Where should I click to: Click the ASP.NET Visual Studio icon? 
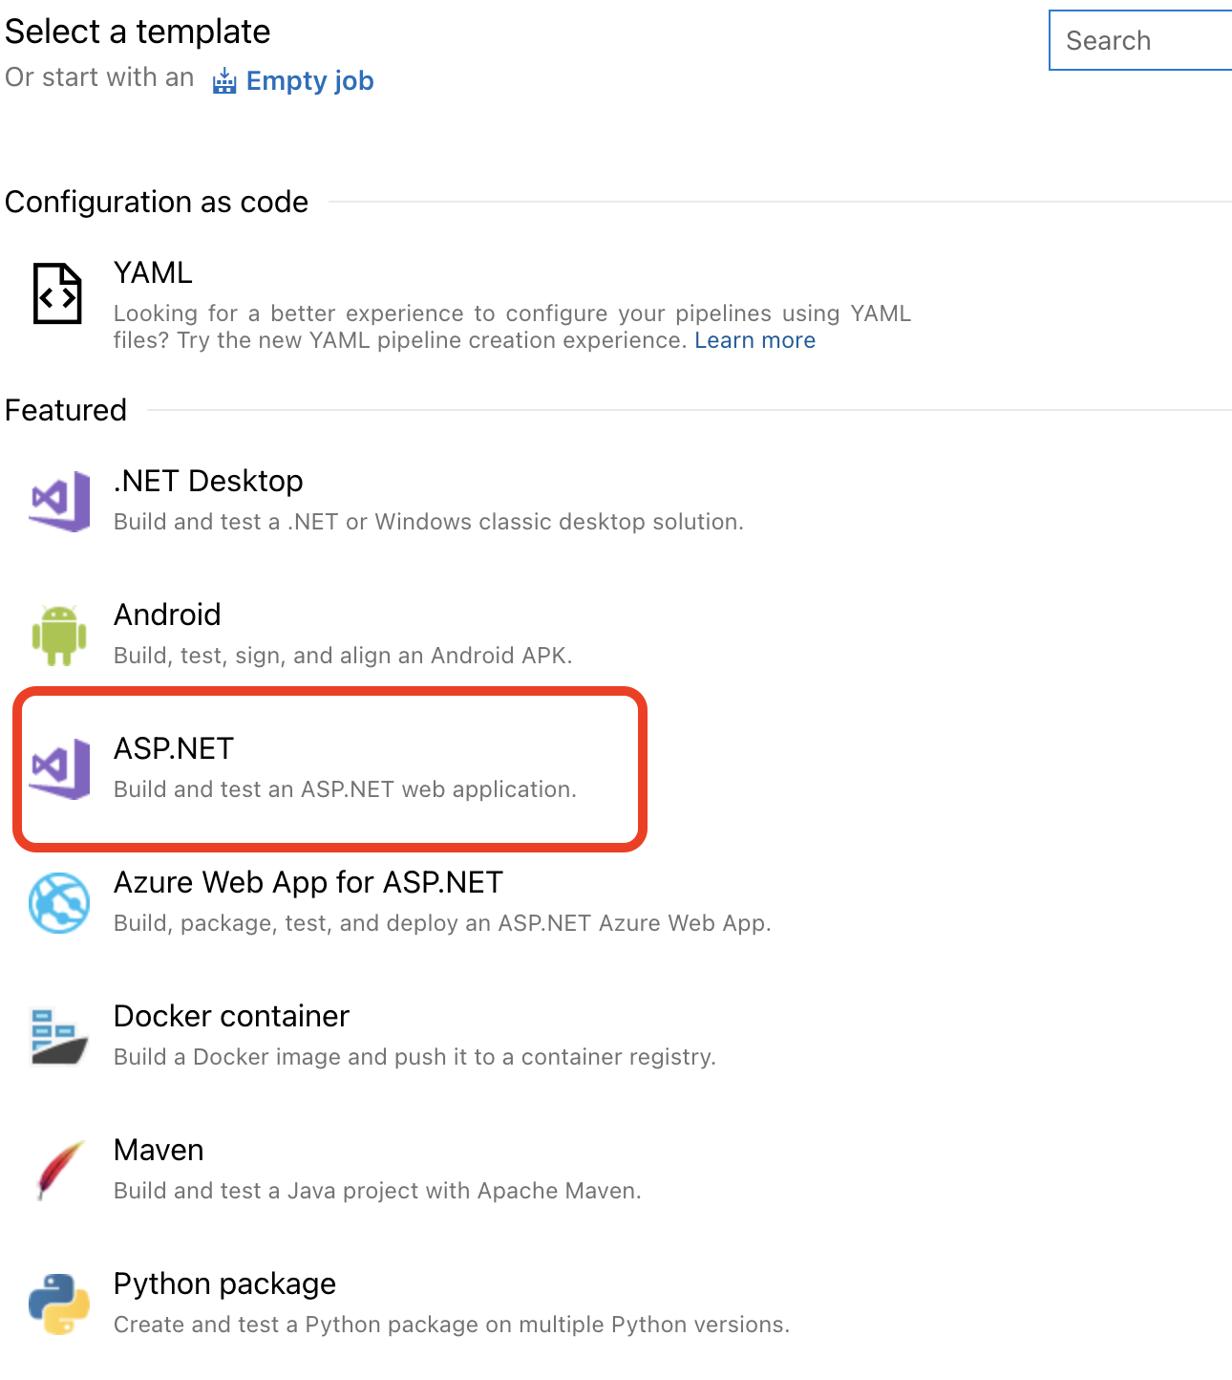tap(59, 767)
